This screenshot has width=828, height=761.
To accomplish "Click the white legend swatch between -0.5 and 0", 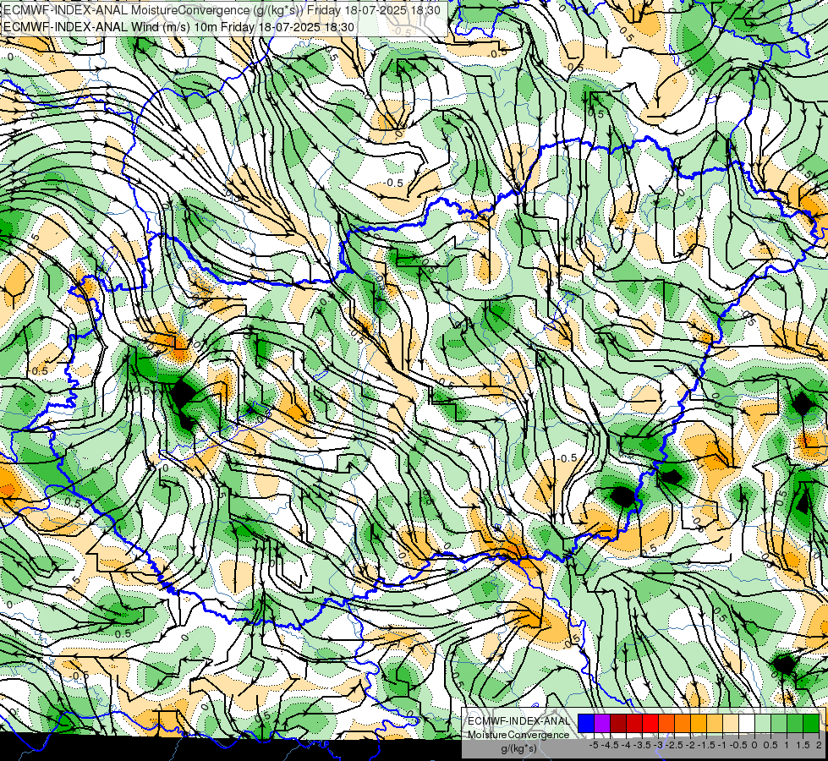I will tap(747, 723).
